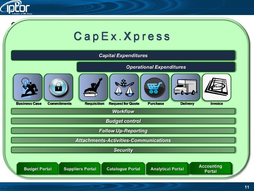Click the Invoice label text
Viewport: 254px width, 191px height.
217,104
